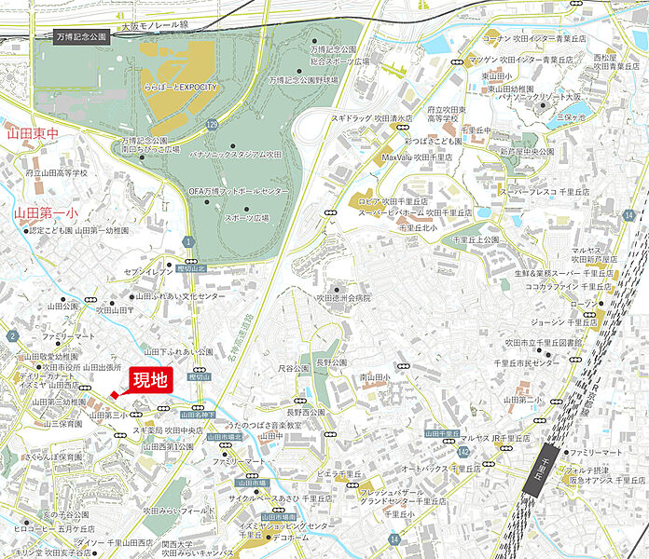Click the 山田名神下 intersection sign
The image size is (649, 559).
[199, 415]
